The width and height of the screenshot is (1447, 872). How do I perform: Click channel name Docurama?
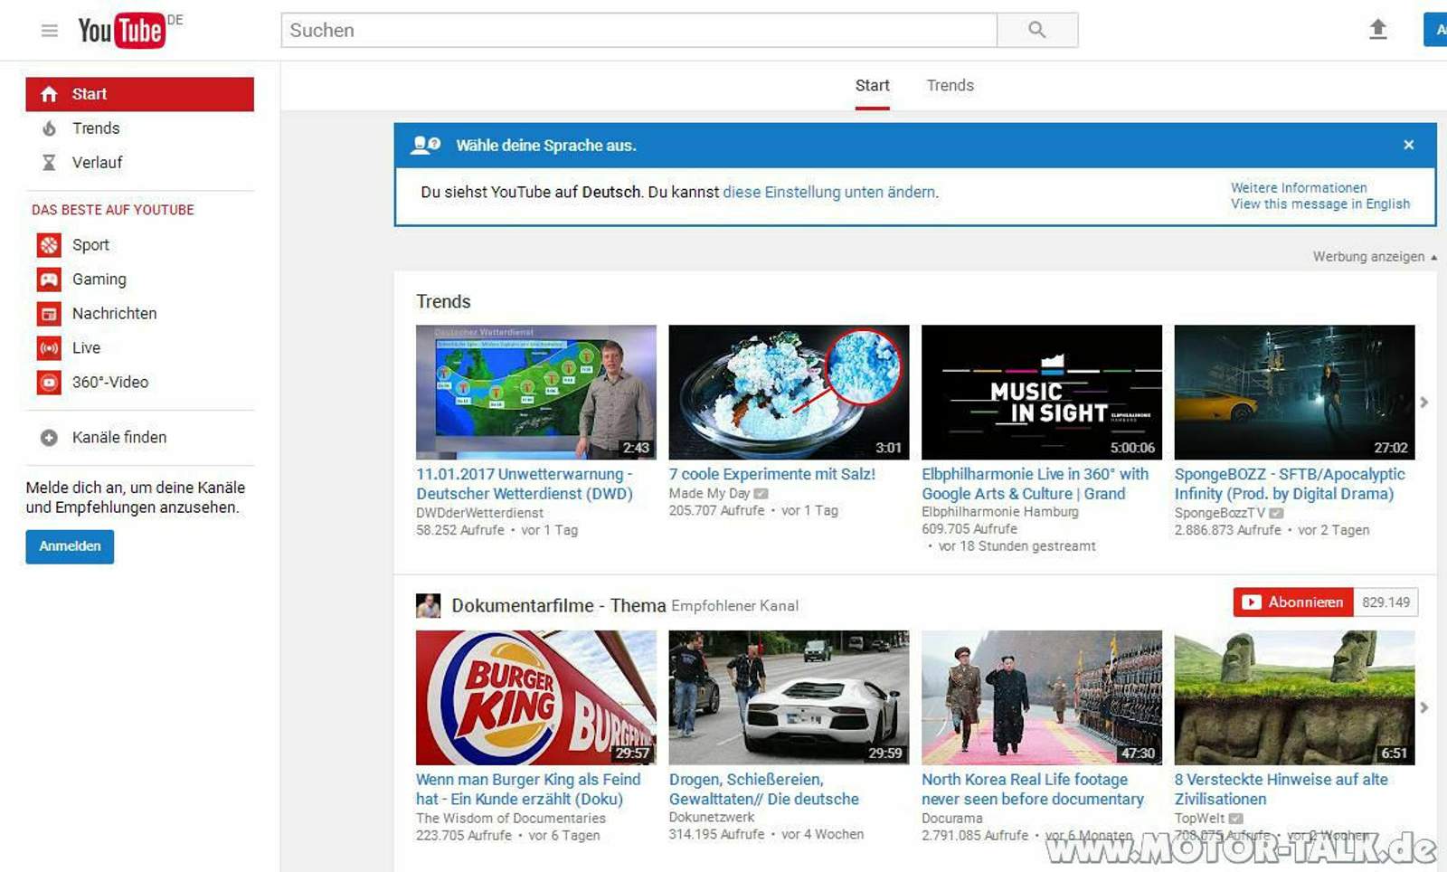coord(952,819)
